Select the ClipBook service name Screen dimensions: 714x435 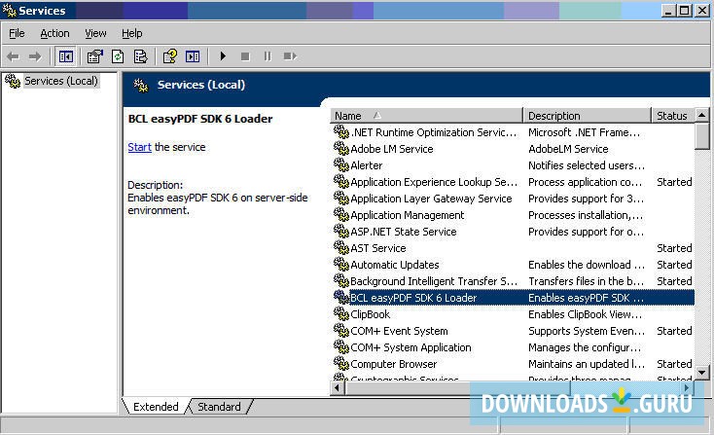pyautogui.click(x=371, y=314)
